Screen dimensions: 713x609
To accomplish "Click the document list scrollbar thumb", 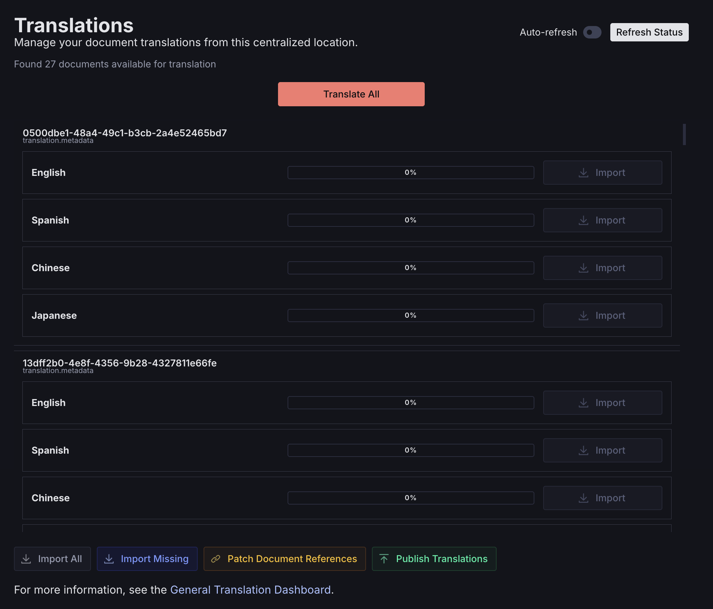I will (684, 134).
